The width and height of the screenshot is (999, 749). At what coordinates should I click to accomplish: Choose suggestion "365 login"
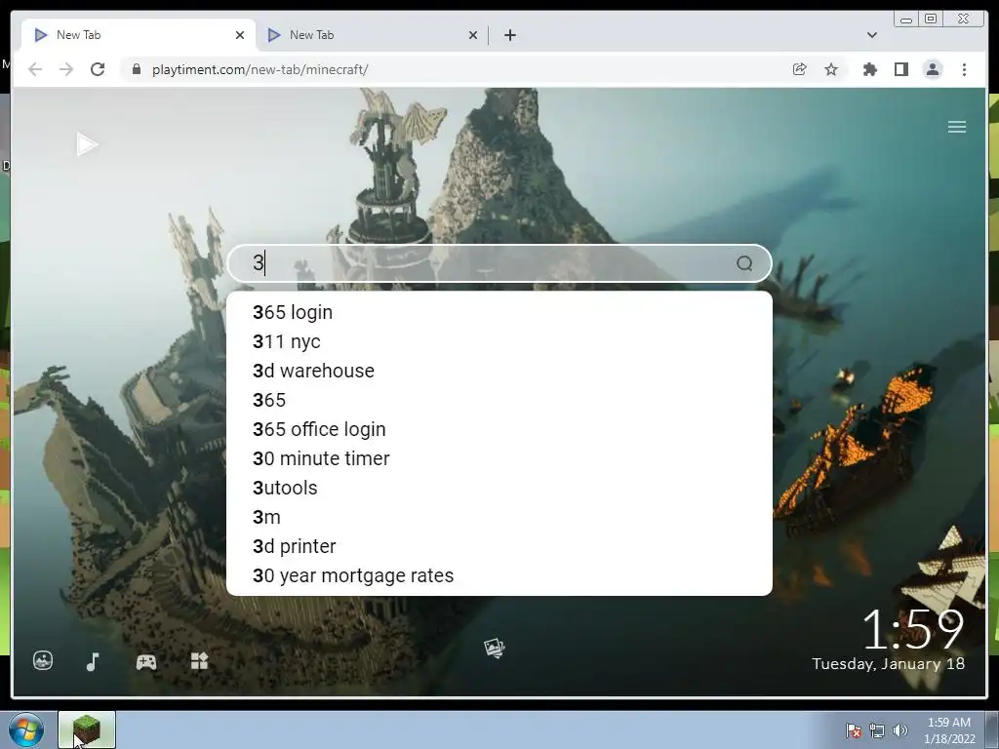(x=499, y=312)
